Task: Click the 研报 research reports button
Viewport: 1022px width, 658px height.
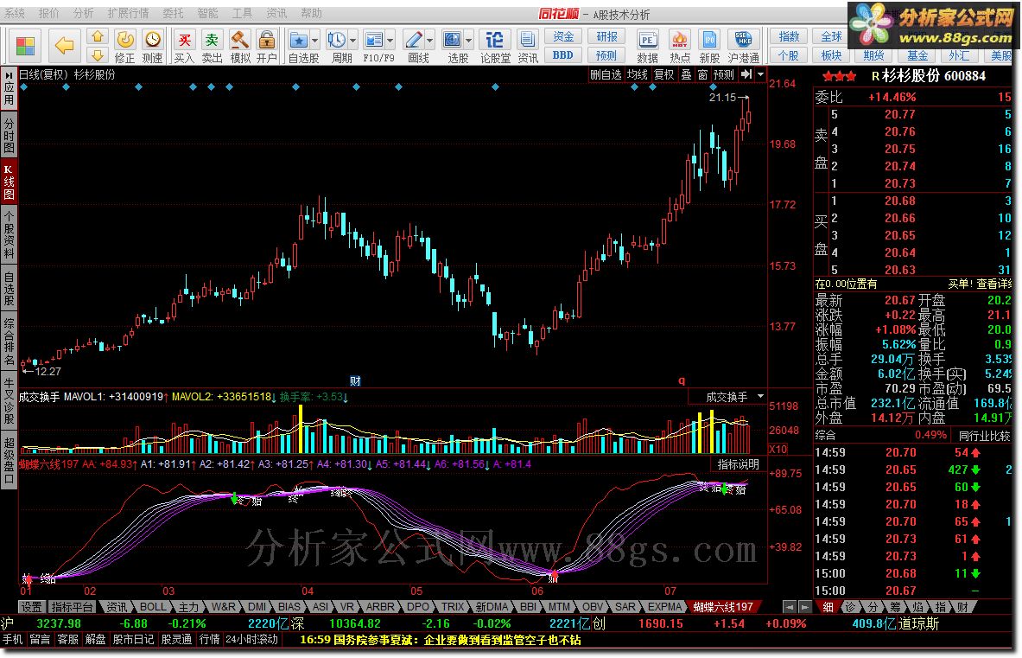Action: pos(606,36)
